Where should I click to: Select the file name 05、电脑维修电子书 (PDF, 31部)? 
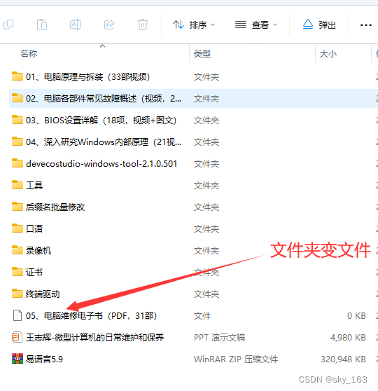point(91,316)
